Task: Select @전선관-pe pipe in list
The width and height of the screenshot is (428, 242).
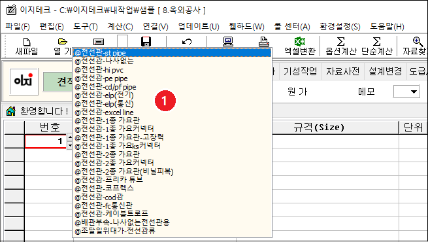Action: (x=172, y=78)
